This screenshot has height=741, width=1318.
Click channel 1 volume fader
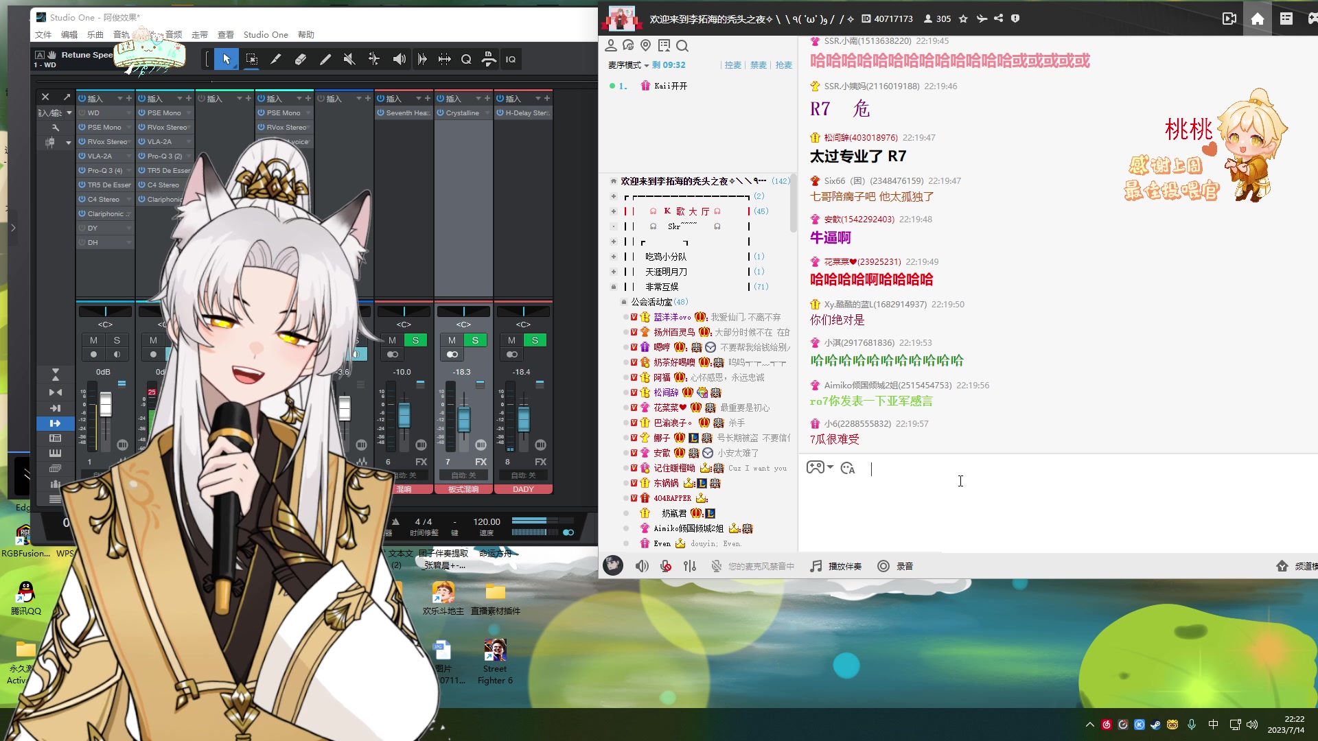tap(105, 404)
